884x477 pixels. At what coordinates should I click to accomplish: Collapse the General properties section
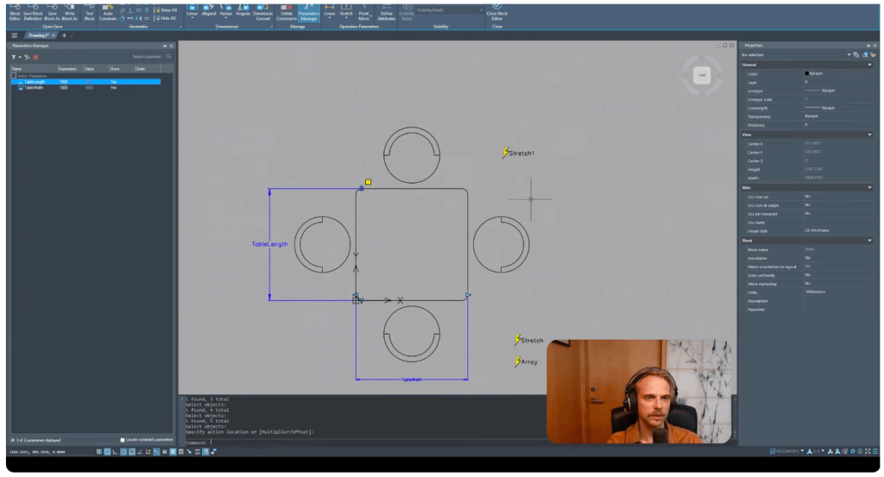click(869, 65)
